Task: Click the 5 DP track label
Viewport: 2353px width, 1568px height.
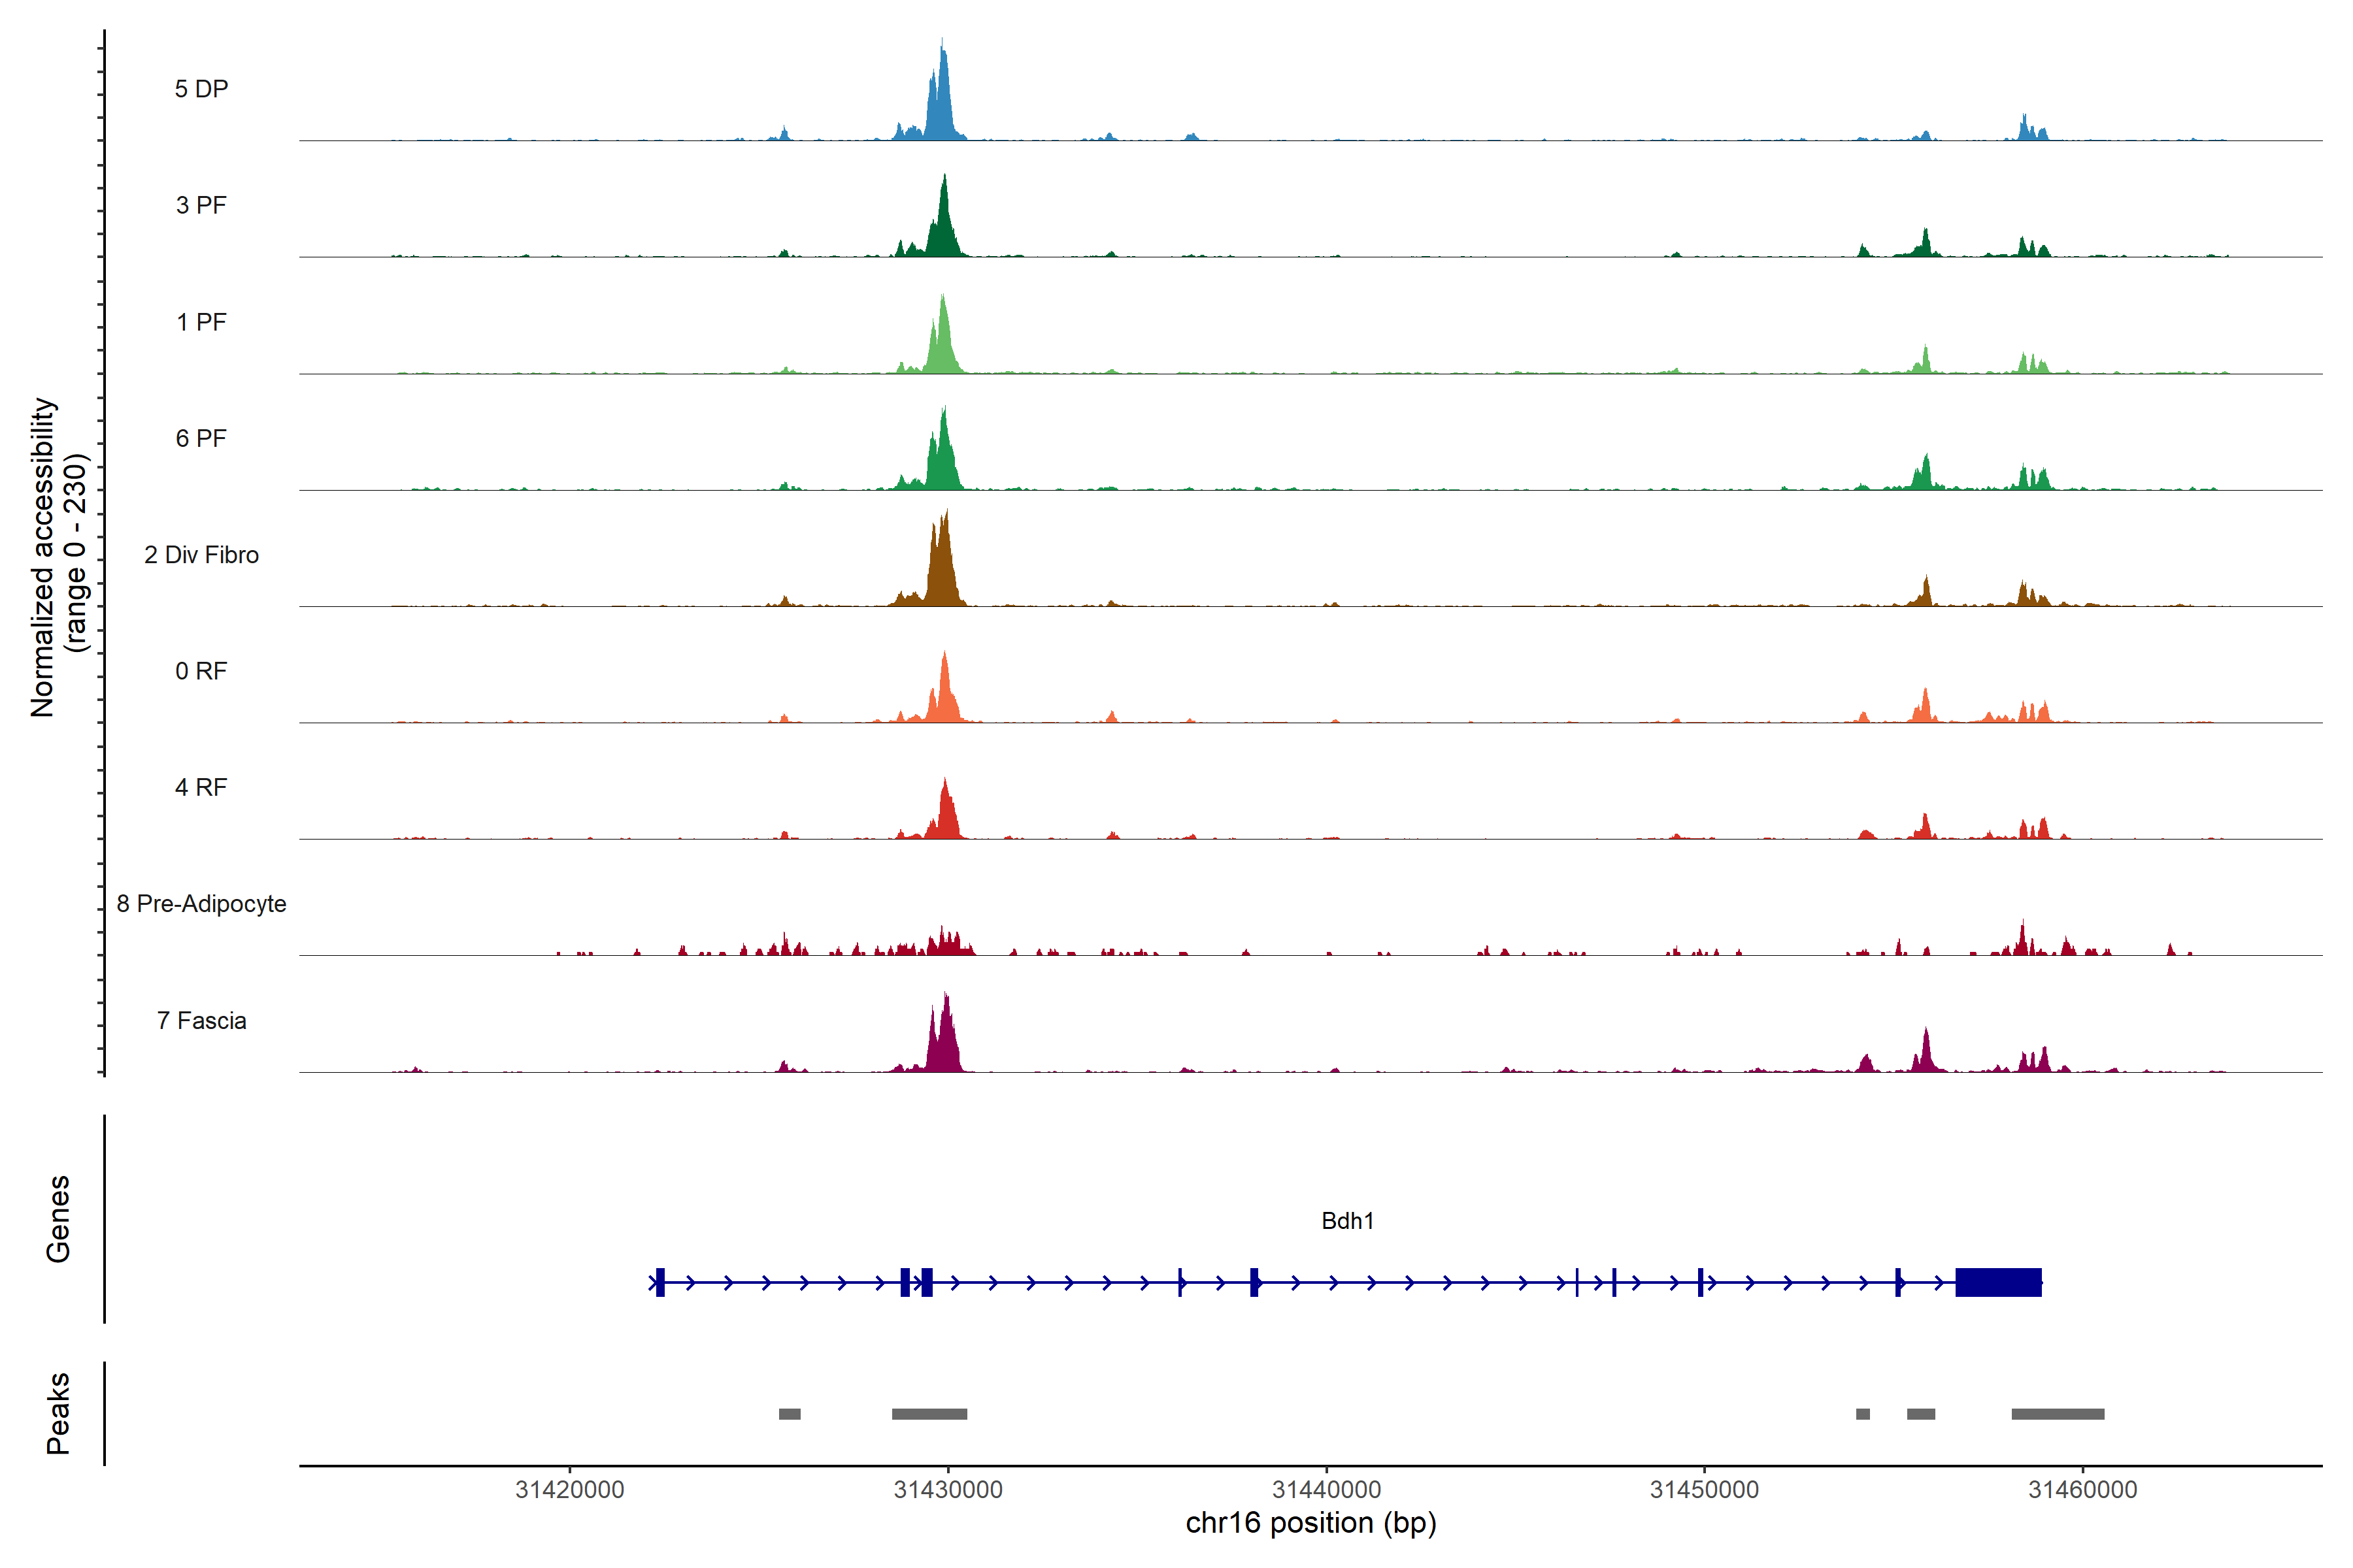Action: tap(201, 89)
